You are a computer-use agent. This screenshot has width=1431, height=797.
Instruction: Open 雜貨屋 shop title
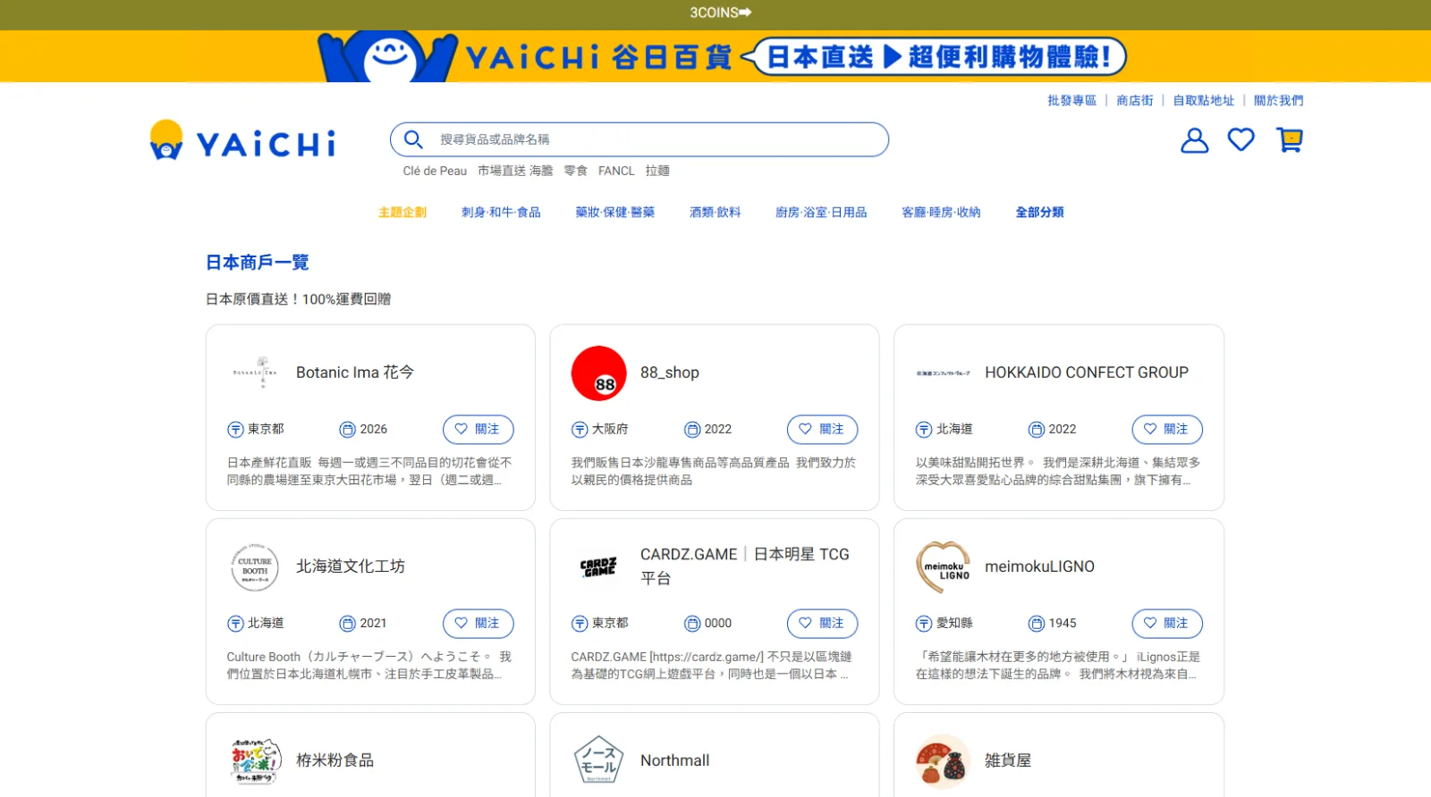point(1008,760)
